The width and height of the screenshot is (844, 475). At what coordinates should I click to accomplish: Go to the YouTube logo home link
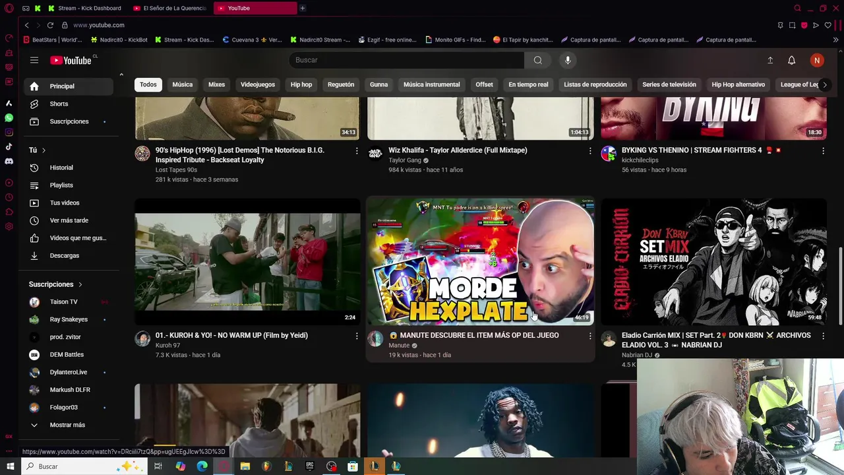[71, 60]
